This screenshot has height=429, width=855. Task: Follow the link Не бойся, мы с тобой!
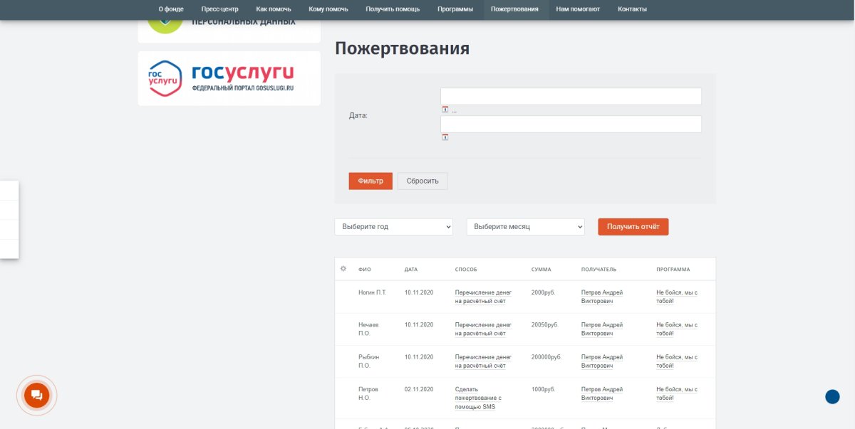point(675,296)
